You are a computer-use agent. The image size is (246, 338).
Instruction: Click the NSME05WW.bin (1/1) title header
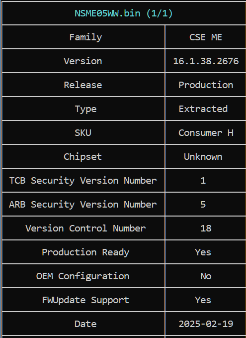[x=124, y=13]
